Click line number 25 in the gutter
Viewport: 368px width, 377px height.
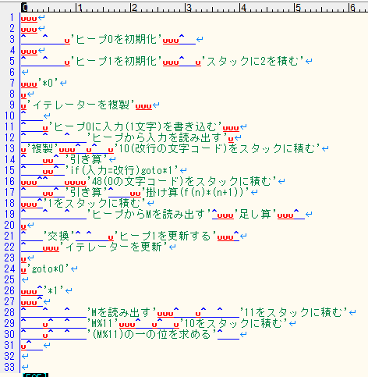point(9,280)
